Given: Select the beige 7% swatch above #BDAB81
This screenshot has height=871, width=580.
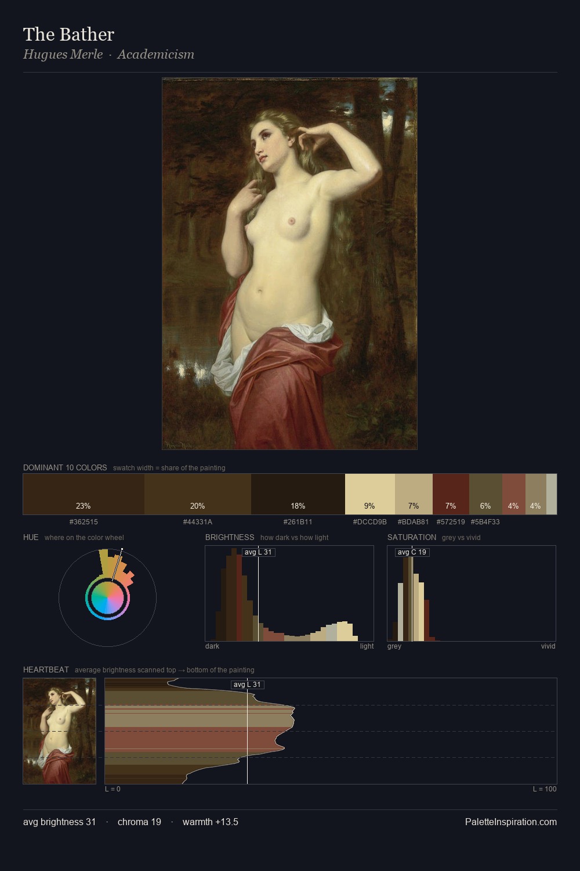Looking at the screenshot, I should coord(414,494).
